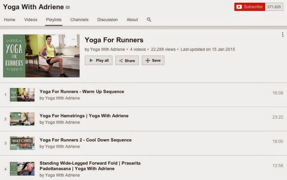Click the playlist author link in header
The width and height of the screenshot is (287, 180).
click(x=107, y=49)
